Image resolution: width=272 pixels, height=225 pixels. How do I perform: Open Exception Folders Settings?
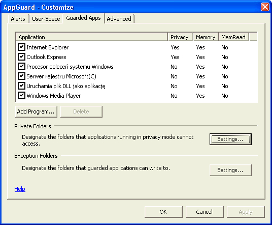pos(230,170)
